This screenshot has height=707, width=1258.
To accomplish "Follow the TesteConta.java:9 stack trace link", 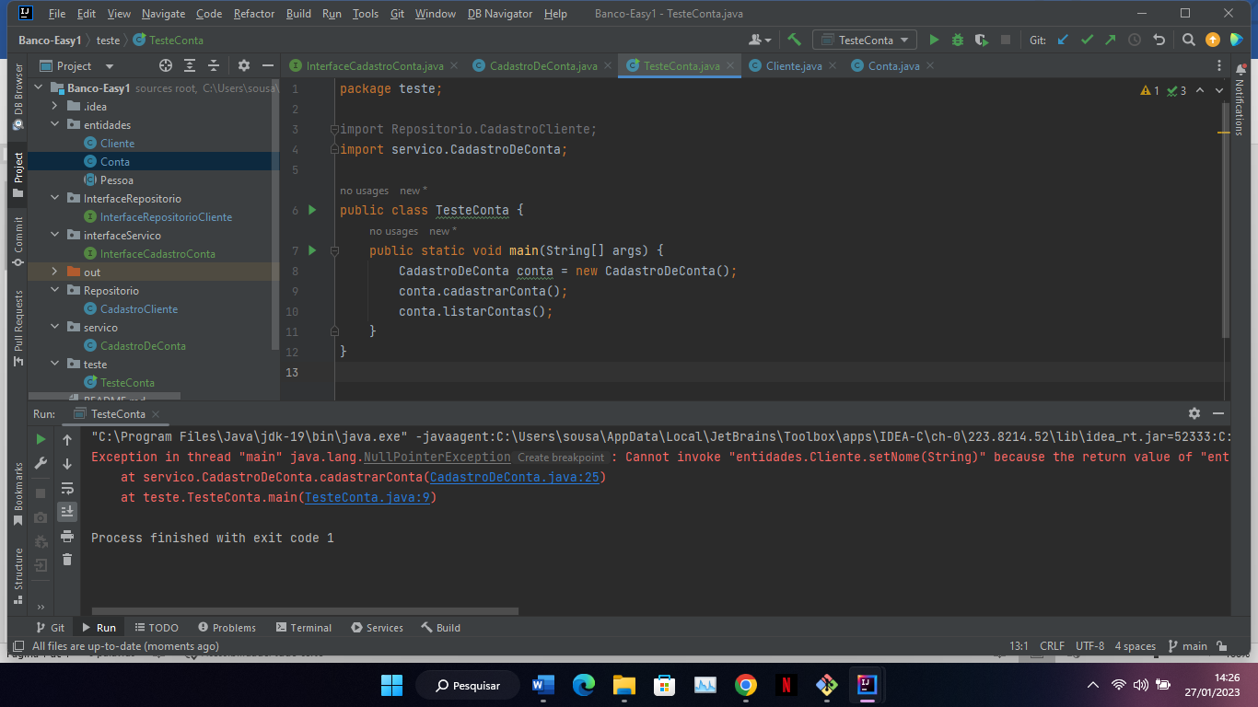I will [367, 497].
